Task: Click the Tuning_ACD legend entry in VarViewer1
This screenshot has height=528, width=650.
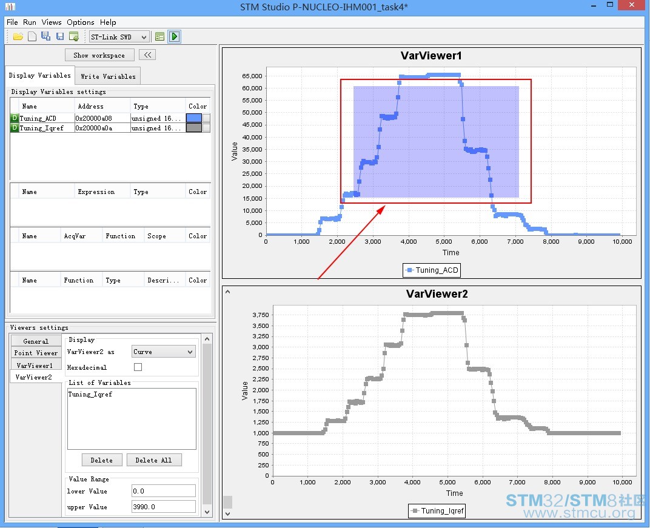Action: [x=432, y=270]
